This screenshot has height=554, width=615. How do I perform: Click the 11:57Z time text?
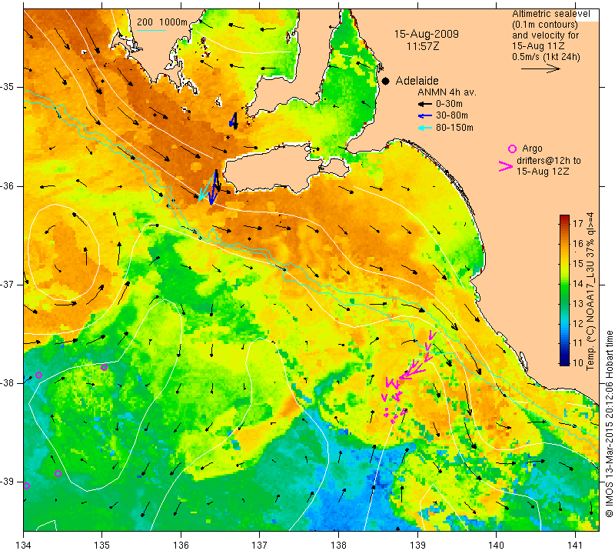tap(423, 46)
